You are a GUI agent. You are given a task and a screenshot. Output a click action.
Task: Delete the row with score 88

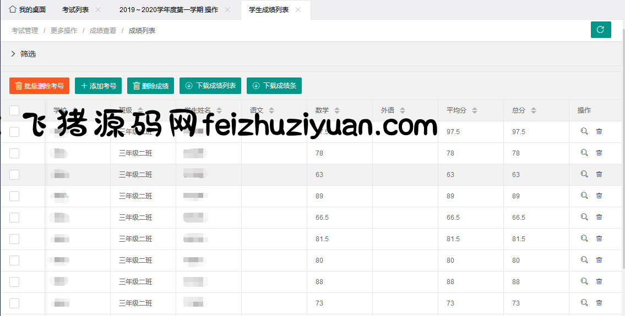tap(599, 281)
